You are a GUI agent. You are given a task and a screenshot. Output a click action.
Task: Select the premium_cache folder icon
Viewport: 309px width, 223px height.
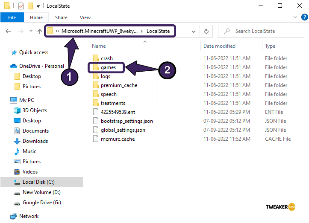(x=96, y=85)
